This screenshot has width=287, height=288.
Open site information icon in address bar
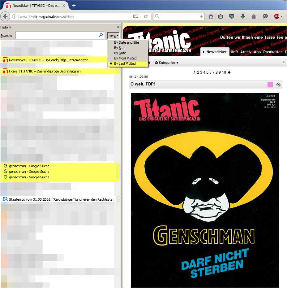14,16
